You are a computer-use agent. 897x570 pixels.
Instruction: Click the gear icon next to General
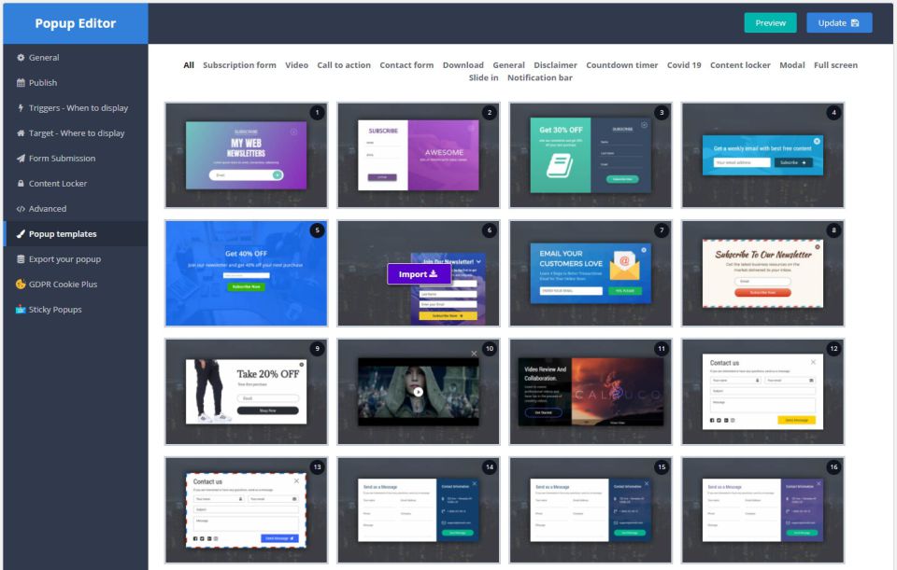pos(21,58)
